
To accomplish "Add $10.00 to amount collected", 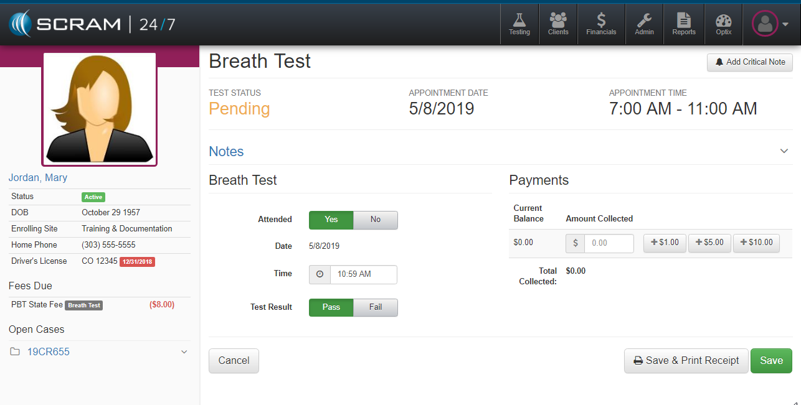I will click(x=756, y=243).
